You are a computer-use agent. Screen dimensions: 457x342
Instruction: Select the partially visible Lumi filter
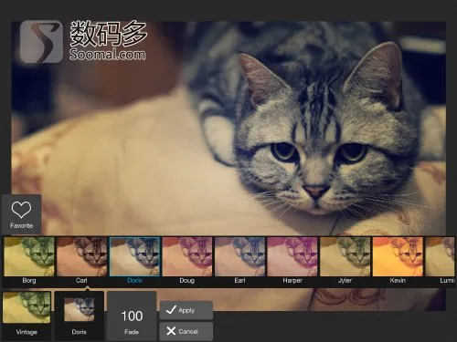(x=440, y=257)
